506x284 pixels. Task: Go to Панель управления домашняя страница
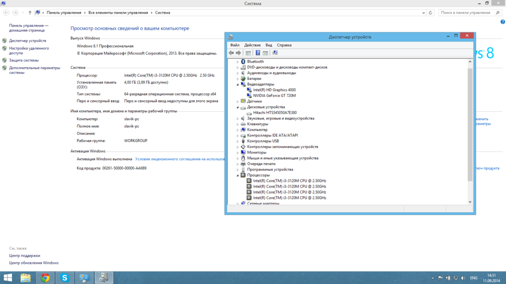pyautogui.click(x=28, y=28)
